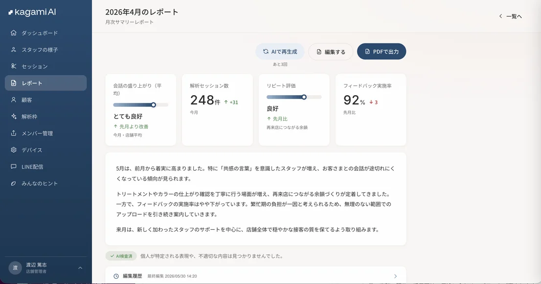Click the back chevron beside 一覧へ
Viewport: 541px width, 284px height.
pyautogui.click(x=500, y=16)
